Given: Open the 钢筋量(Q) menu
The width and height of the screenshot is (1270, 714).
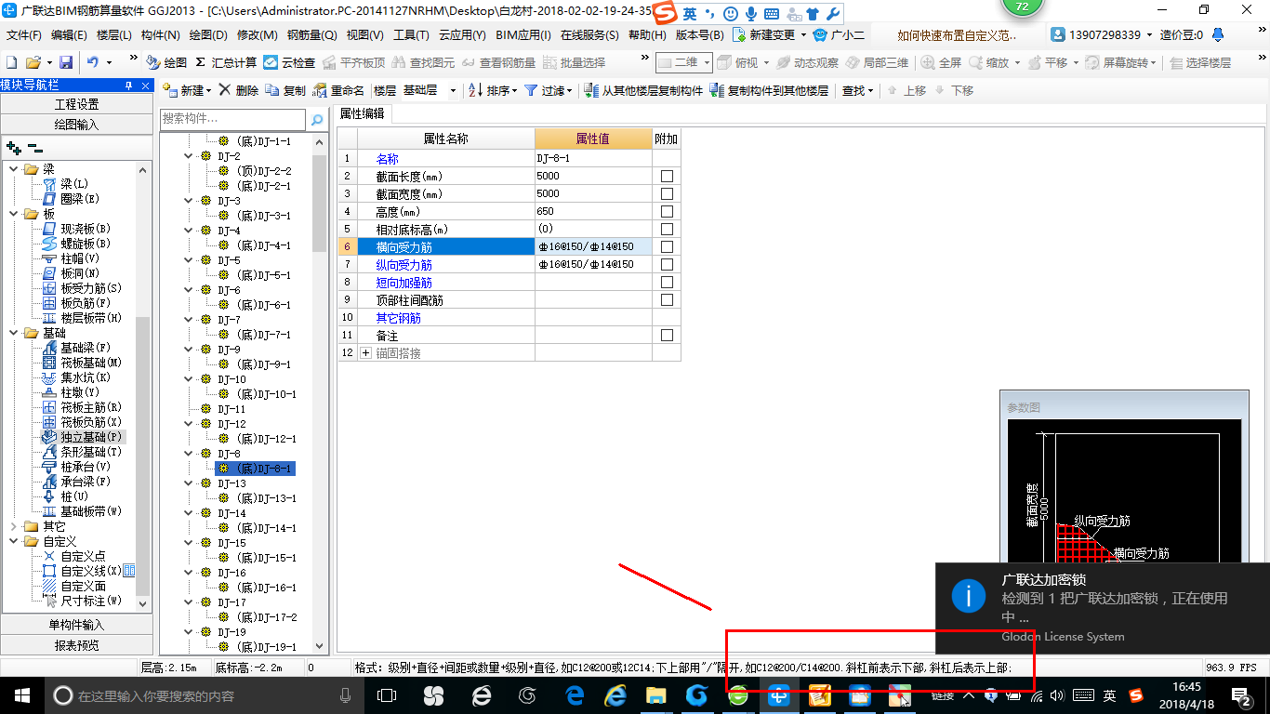Looking at the screenshot, I should tap(311, 35).
